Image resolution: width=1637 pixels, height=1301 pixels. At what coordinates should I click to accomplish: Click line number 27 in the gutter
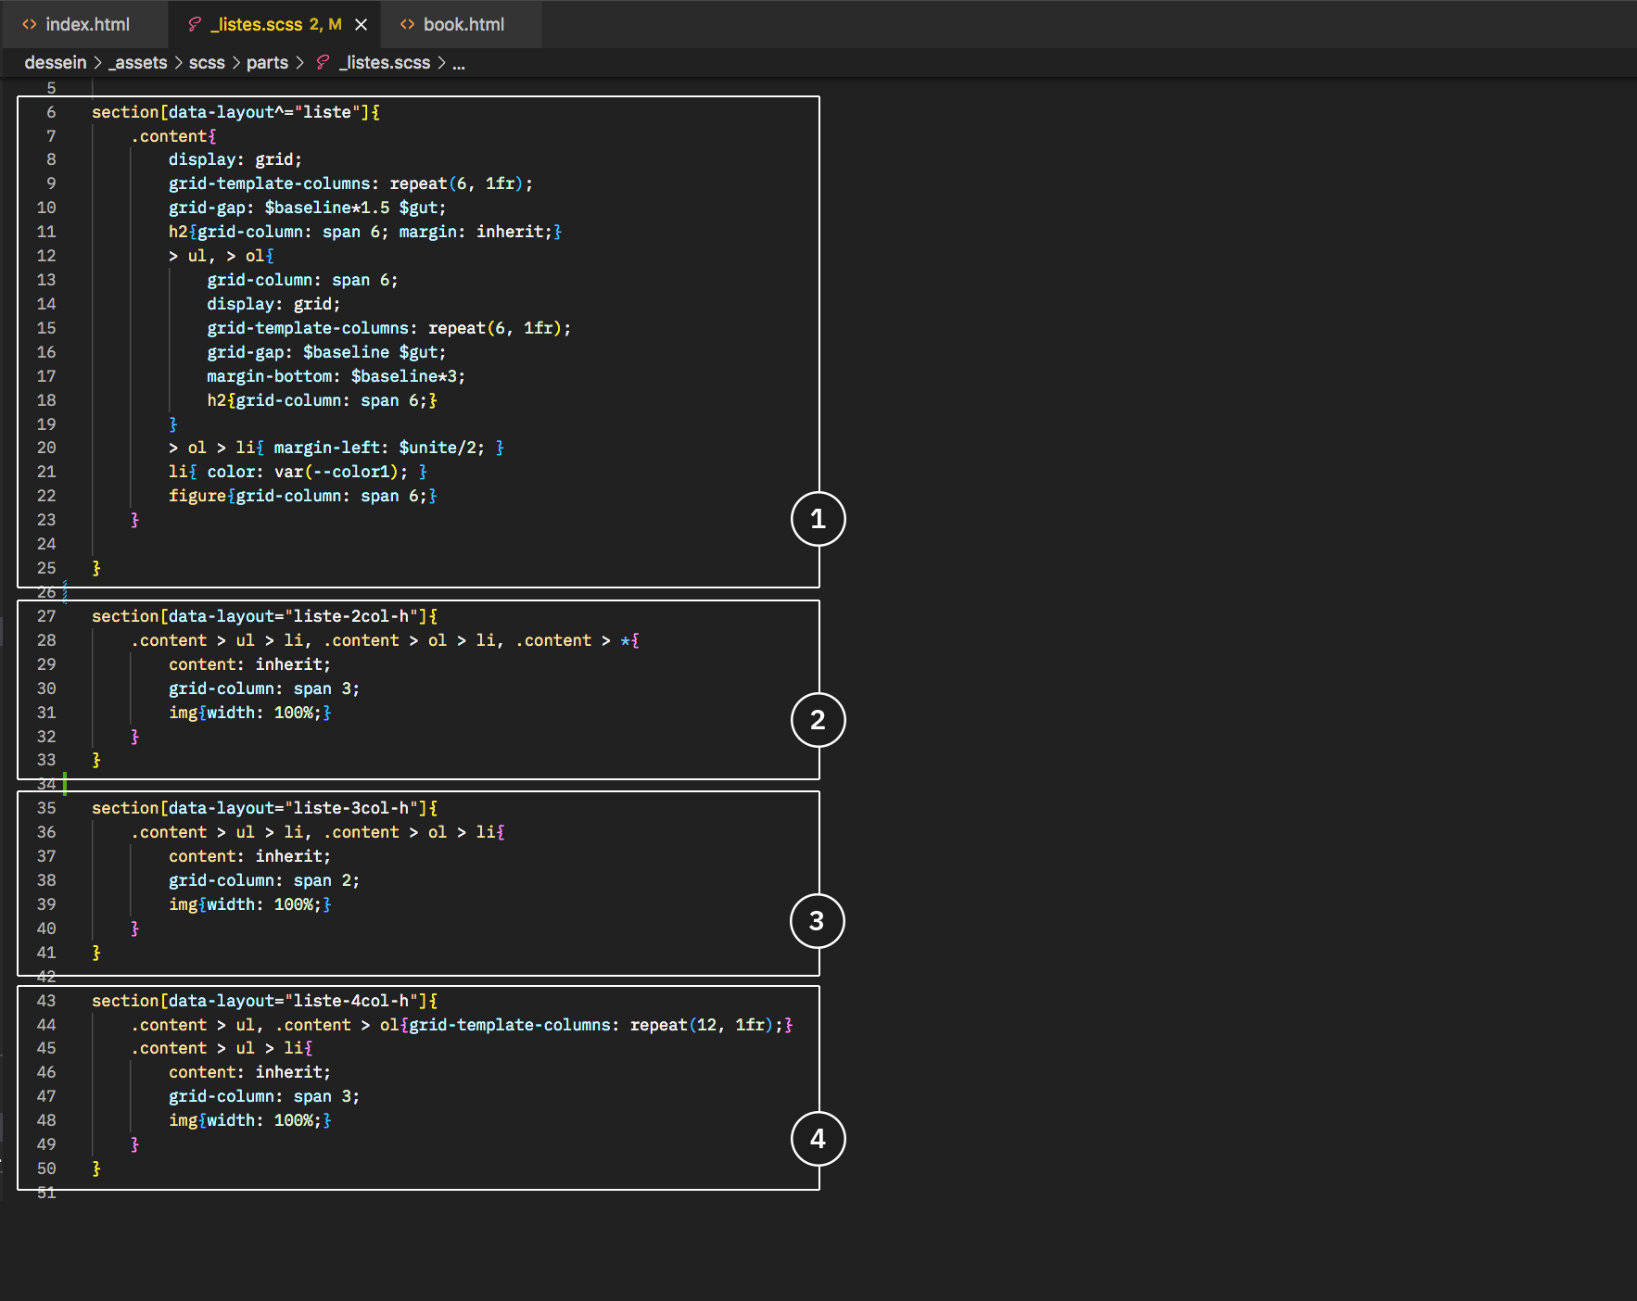(x=46, y=616)
